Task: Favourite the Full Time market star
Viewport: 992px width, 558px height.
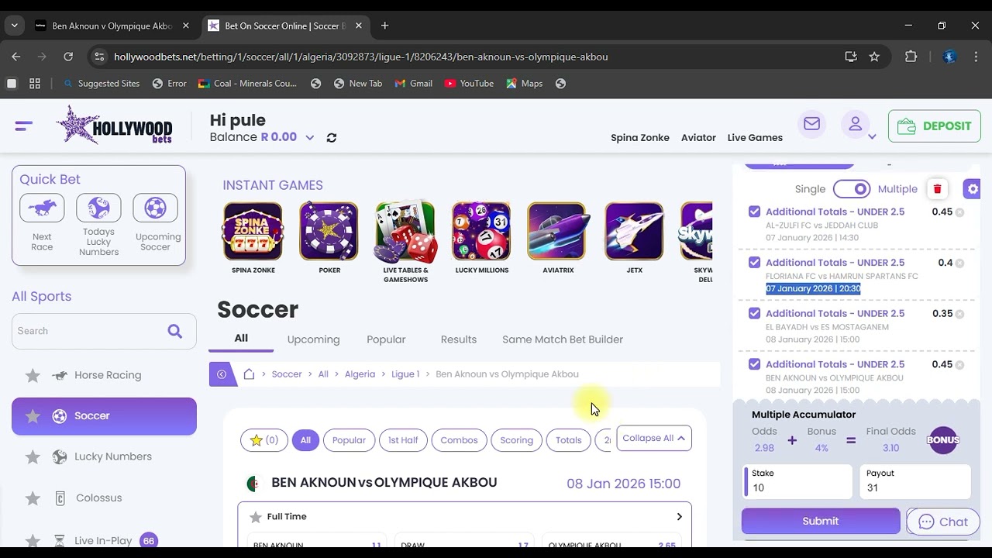Action: [x=256, y=517]
